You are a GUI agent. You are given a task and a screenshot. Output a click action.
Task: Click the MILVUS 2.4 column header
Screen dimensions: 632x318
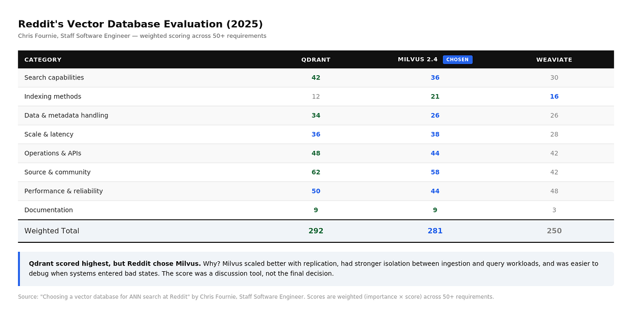tap(418, 59)
